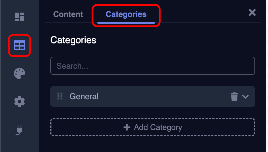Click the Add Category button
This screenshot has height=152, width=268.
[x=153, y=127]
